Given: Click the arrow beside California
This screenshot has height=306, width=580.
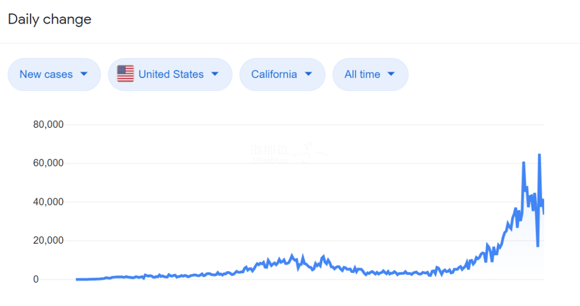Looking at the screenshot, I should (308, 74).
